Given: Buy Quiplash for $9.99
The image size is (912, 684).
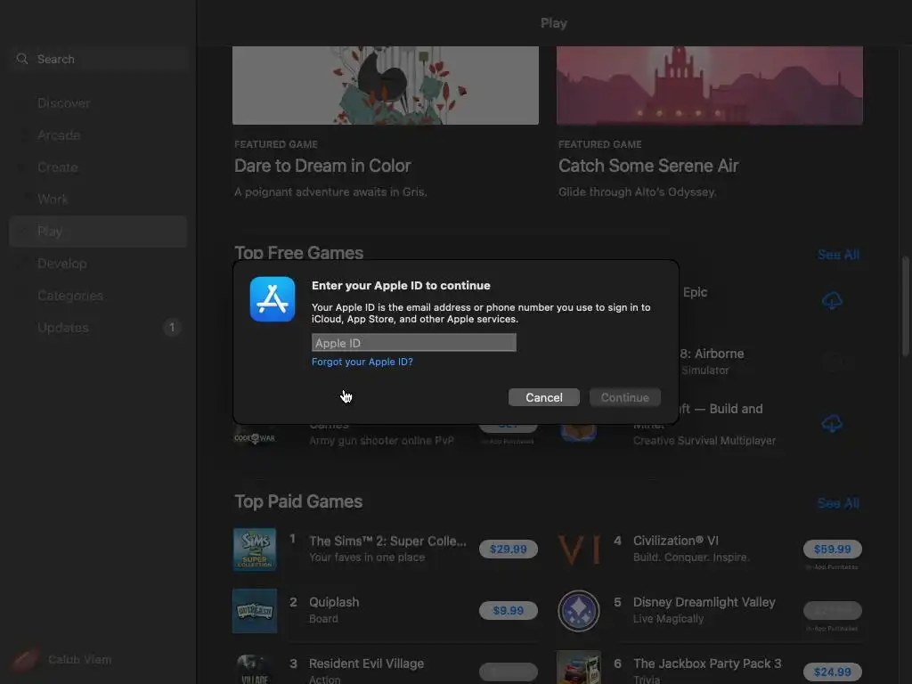Looking at the screenshot, I should 509,611.
